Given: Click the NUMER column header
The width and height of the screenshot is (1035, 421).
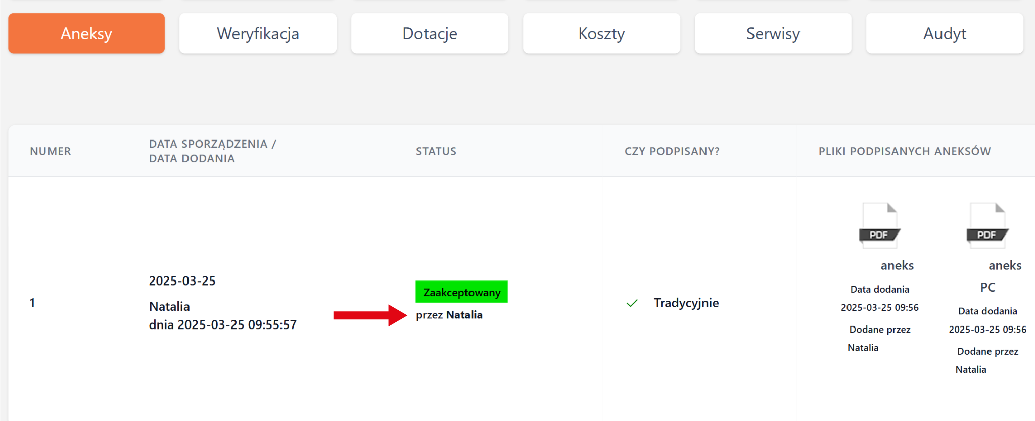Looking at the screenshot, I should pyautogui.click(x=51, y=151).
